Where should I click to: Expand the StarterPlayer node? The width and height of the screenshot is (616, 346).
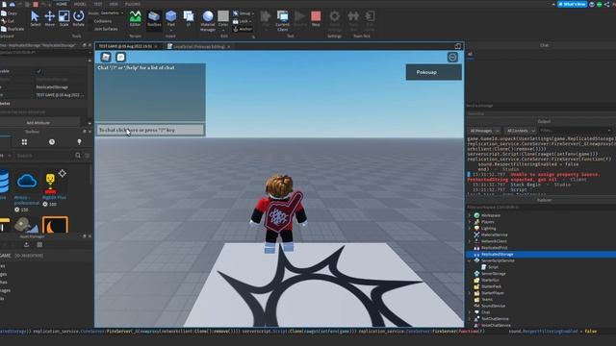[x=470, y=293]
